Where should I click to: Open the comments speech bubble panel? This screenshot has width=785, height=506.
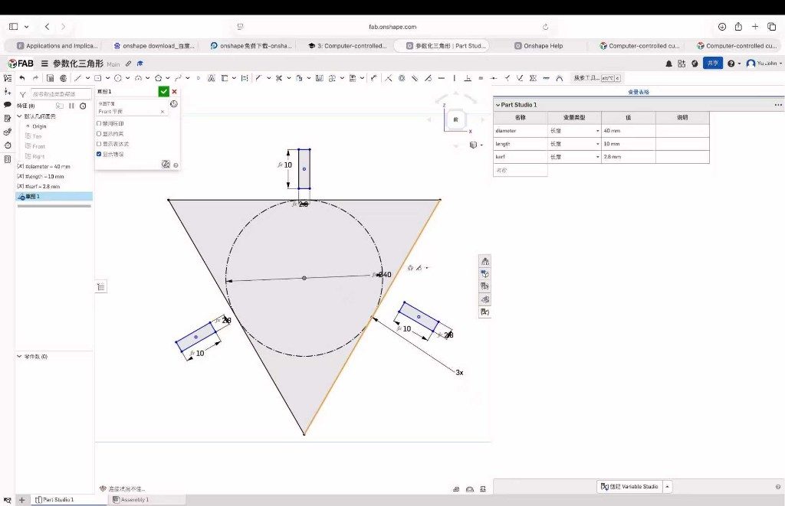(x=8, y=105)
